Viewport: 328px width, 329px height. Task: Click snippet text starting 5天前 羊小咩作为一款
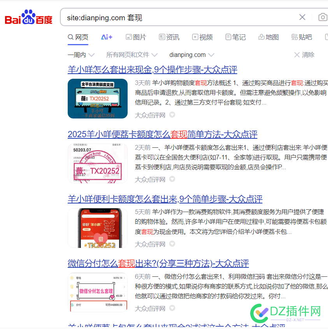tap(231, 222)
